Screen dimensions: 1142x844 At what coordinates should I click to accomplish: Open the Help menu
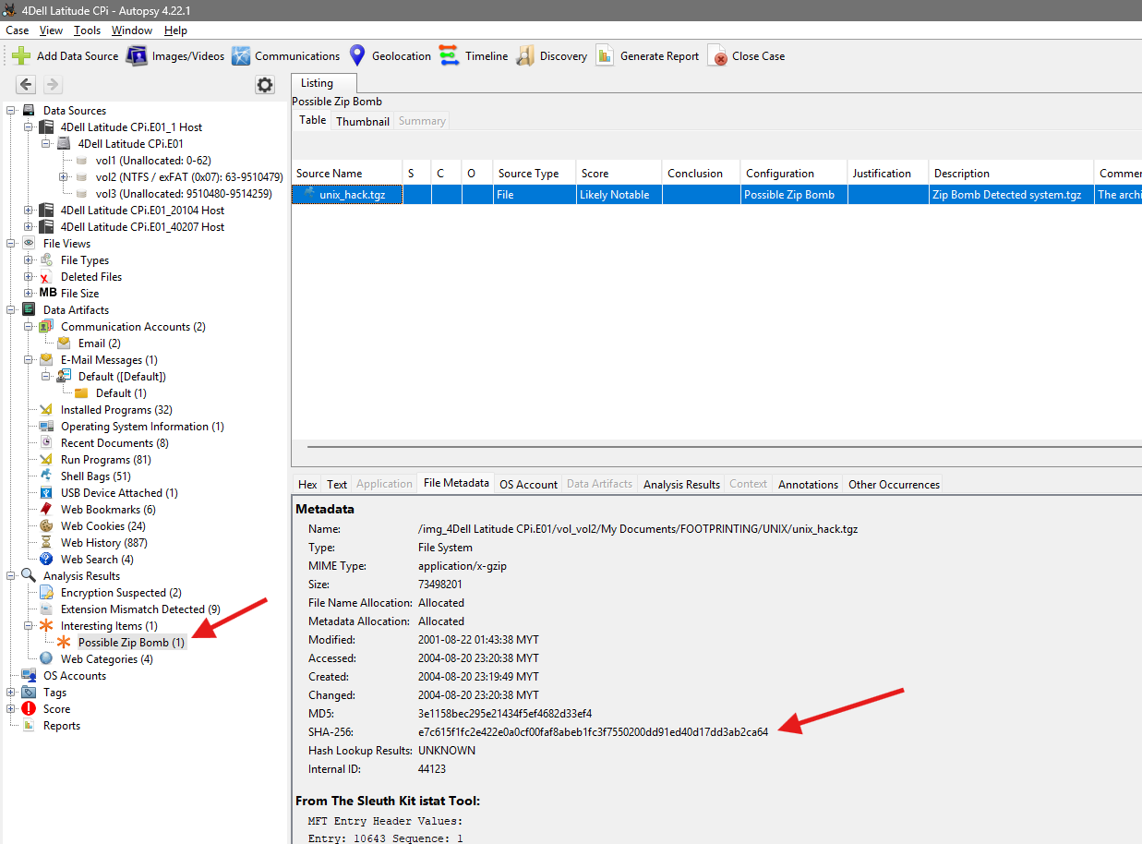click(x=175, y=30)
